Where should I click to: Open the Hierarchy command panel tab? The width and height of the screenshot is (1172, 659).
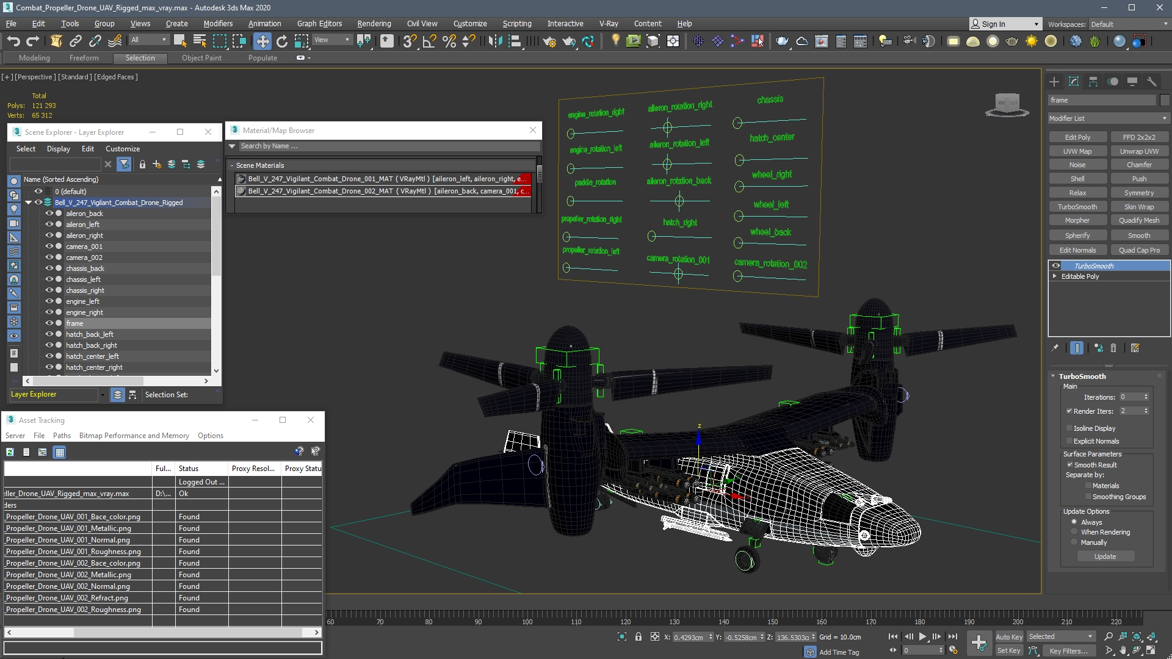1093,82
